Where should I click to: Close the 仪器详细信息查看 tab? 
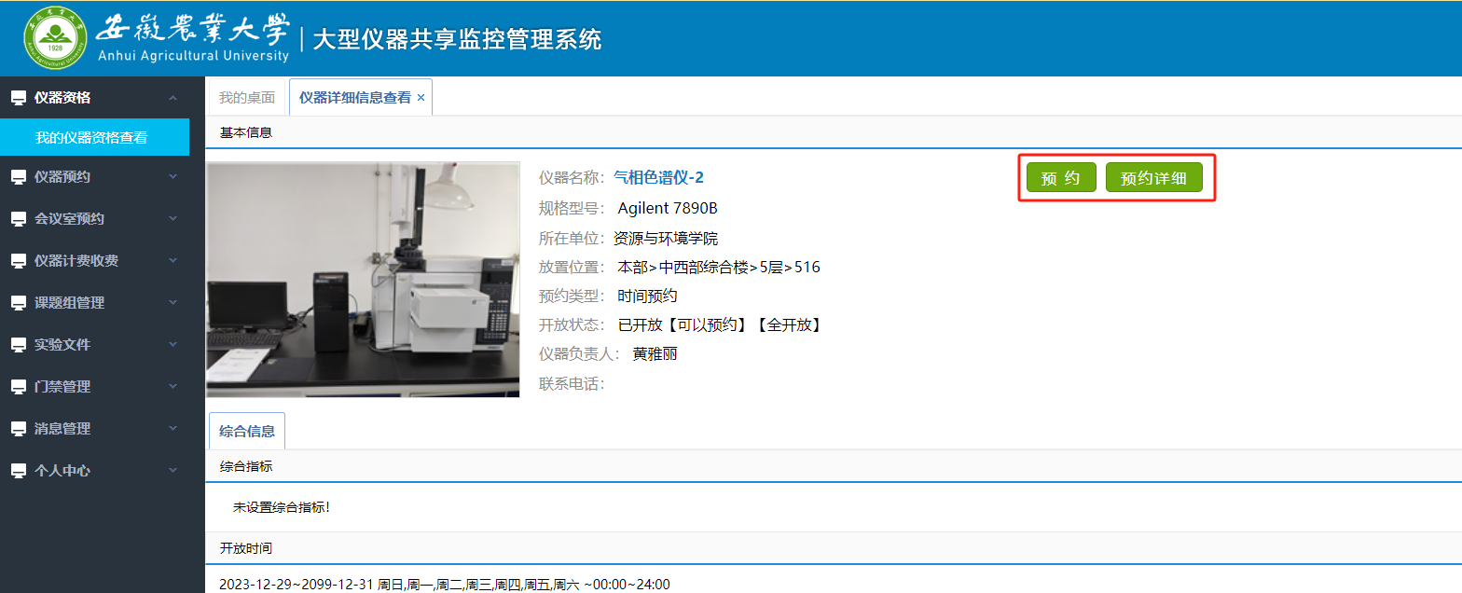pos(421,98)
